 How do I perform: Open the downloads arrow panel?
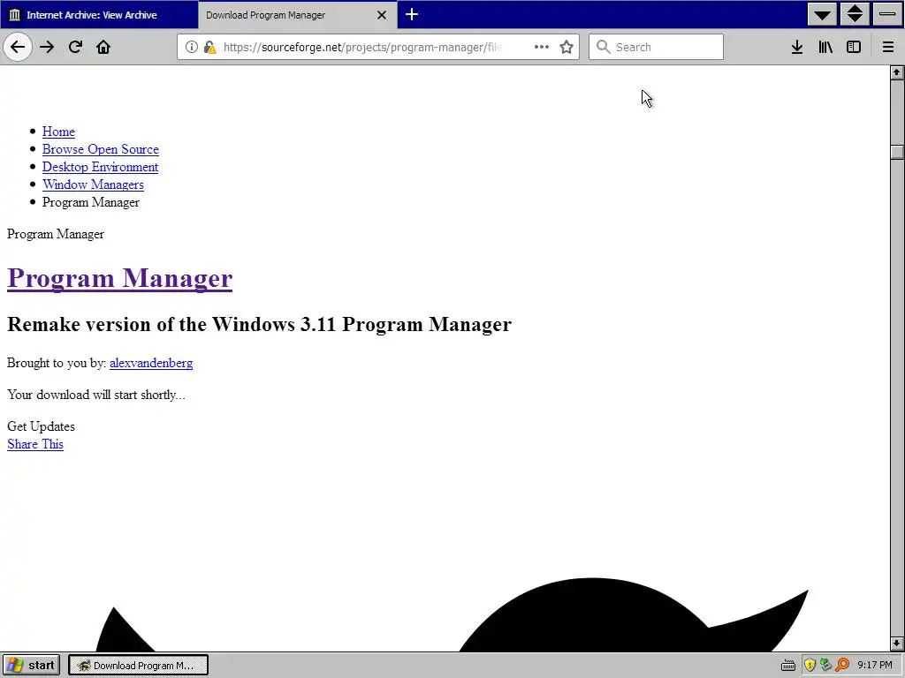(797, 47)
